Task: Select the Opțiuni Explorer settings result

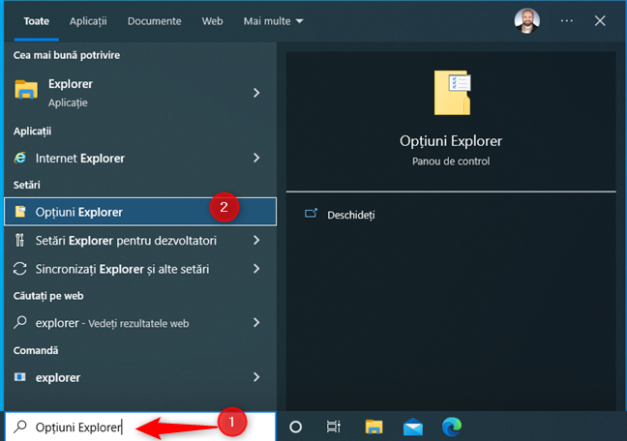Action: tap(140, 212)
